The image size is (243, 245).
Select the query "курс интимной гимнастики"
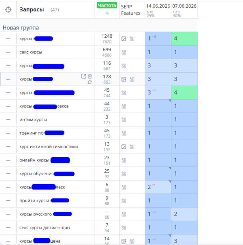tap(49, 147)
